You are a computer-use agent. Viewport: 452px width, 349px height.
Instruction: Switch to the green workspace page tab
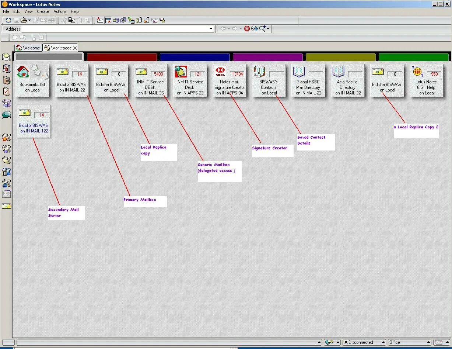tap(414, 57)
